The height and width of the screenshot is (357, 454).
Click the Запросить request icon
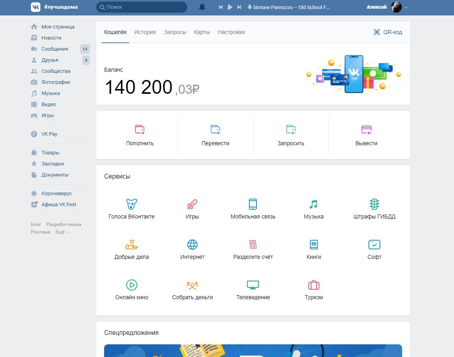pos(291,129)
